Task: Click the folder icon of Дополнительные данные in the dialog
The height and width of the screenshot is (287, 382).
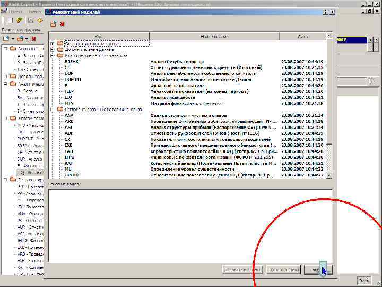Action: (60, 49)
